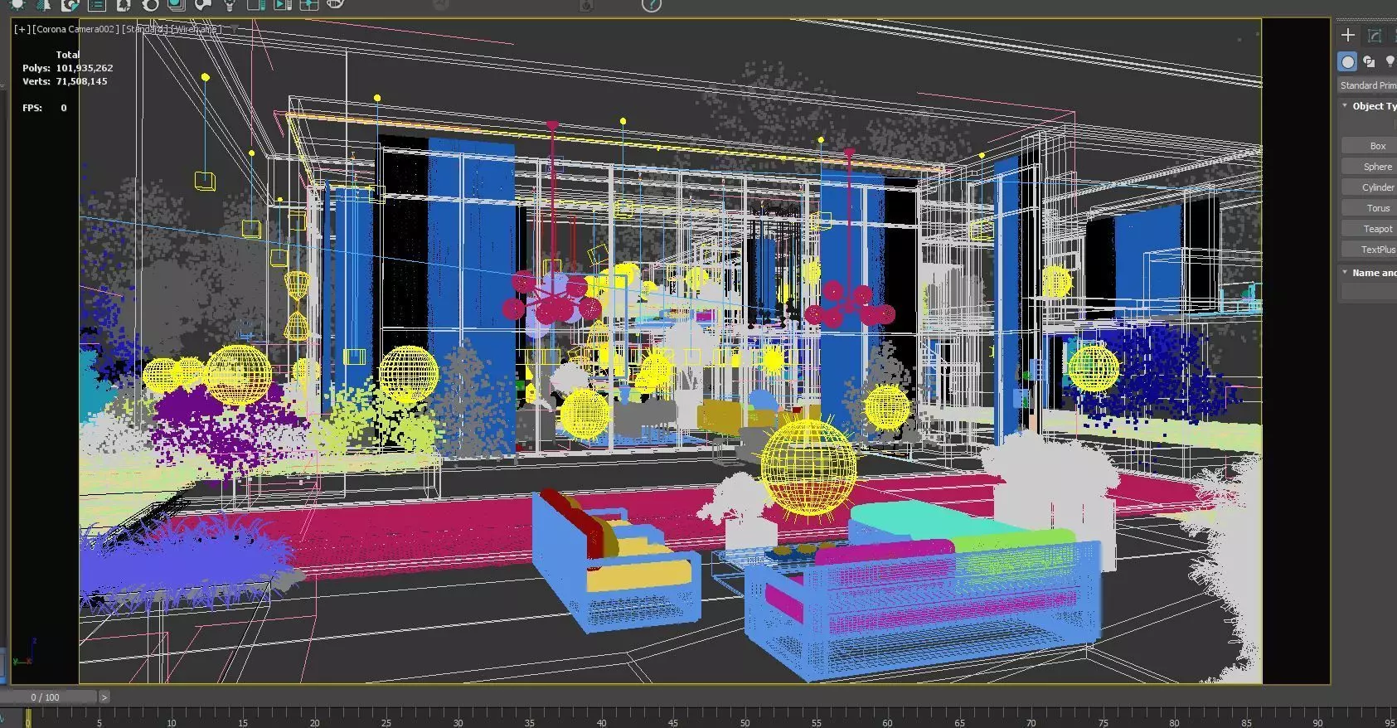Click the teapot icon in top toolbar
This screenshot has width=1397, height=728.
tap(335, 4)
